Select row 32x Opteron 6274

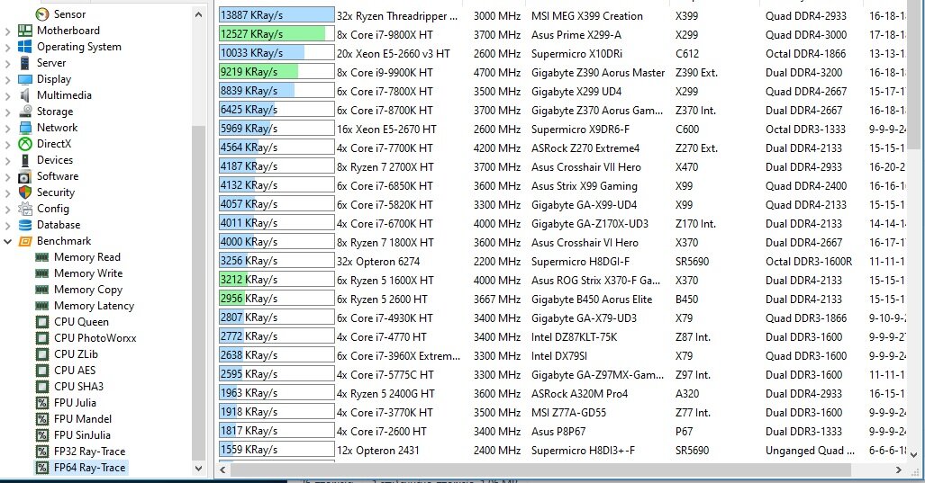point(377,262)
